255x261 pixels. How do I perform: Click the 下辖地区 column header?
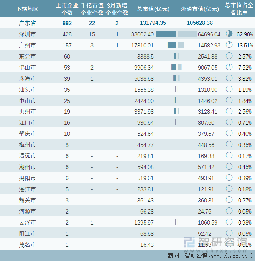(27, 9)
